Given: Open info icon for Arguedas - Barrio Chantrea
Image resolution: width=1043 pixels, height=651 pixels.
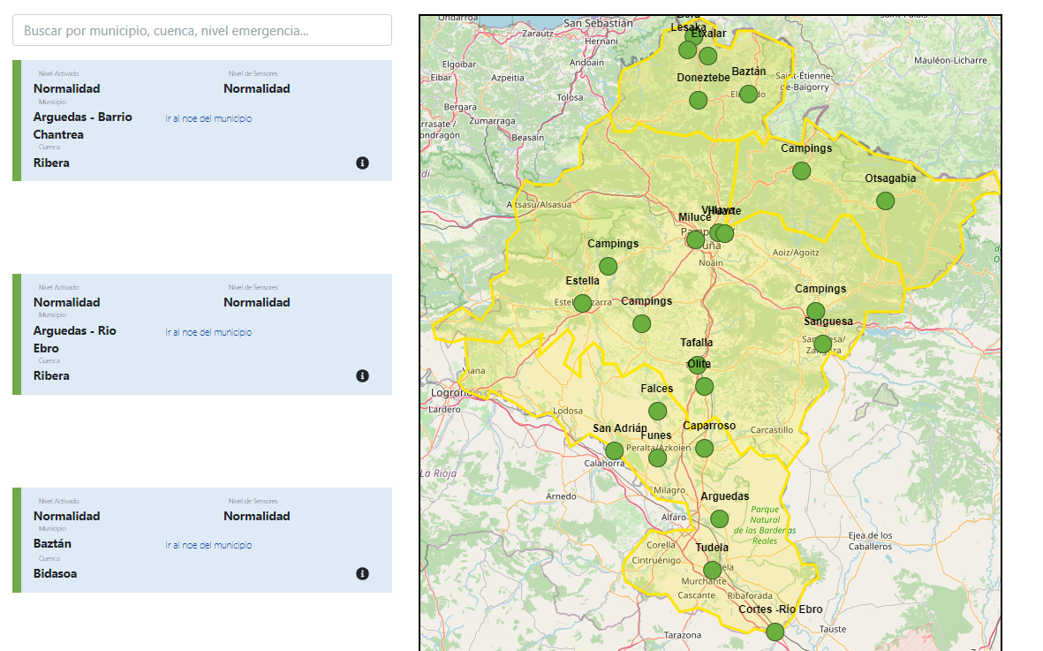Looking at the screenshot, I should pos(362,163).
